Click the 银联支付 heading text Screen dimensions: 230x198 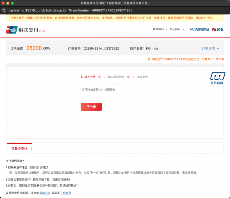28,30
